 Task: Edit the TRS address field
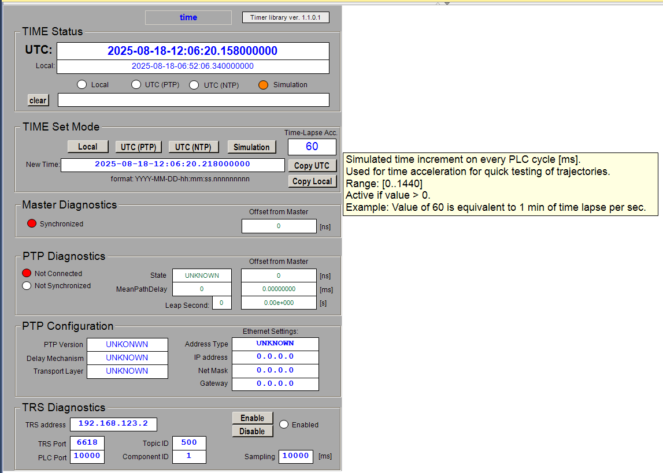click(113, 424)
